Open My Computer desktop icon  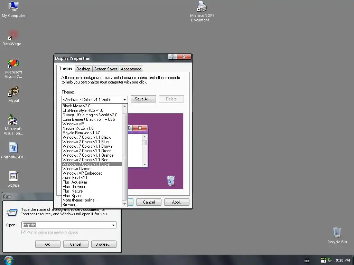(13, 9)
